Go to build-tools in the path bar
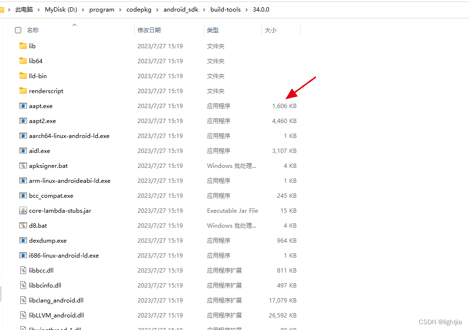 pyautogui.click(x=225, y=9)
